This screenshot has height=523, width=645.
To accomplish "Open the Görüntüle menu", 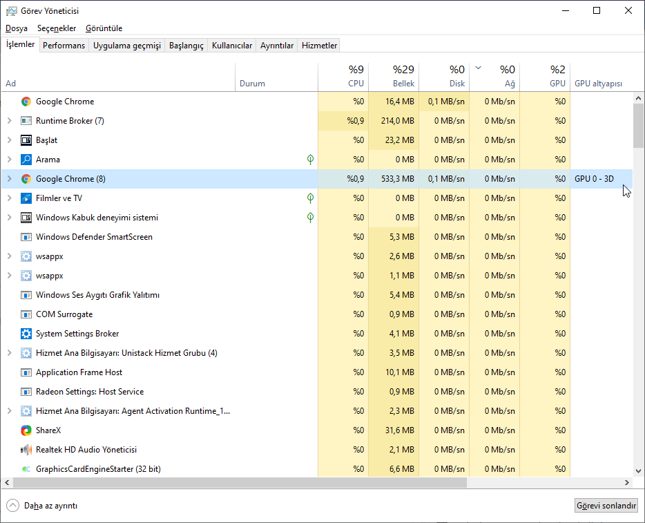I will 104,28.
